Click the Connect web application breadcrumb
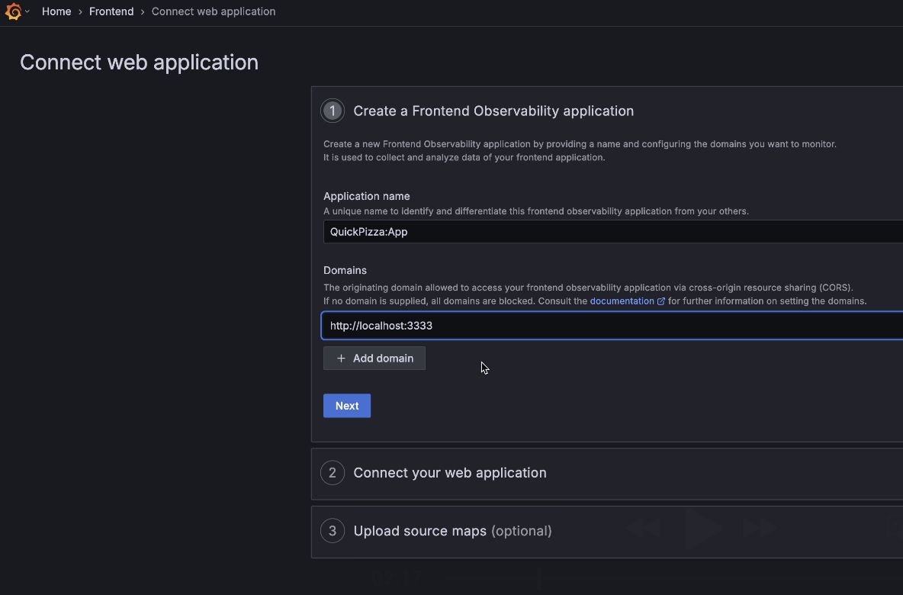Image resolution: width=903 pixels, height=595 pixels. point(214,11)
